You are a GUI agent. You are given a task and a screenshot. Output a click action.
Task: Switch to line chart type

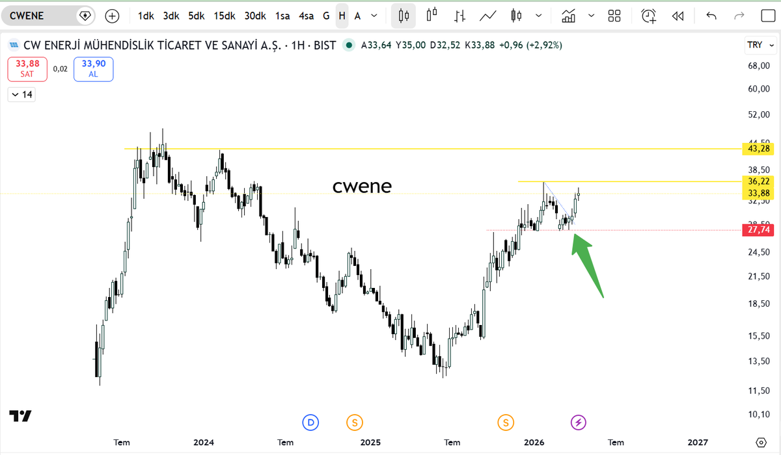click(489, 16)
